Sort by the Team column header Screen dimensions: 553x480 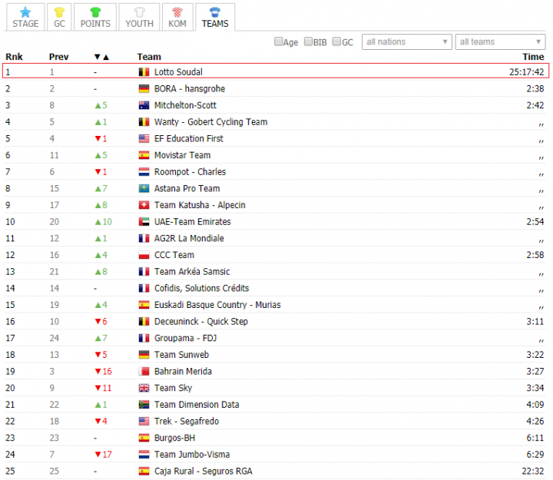click(149, 57)
